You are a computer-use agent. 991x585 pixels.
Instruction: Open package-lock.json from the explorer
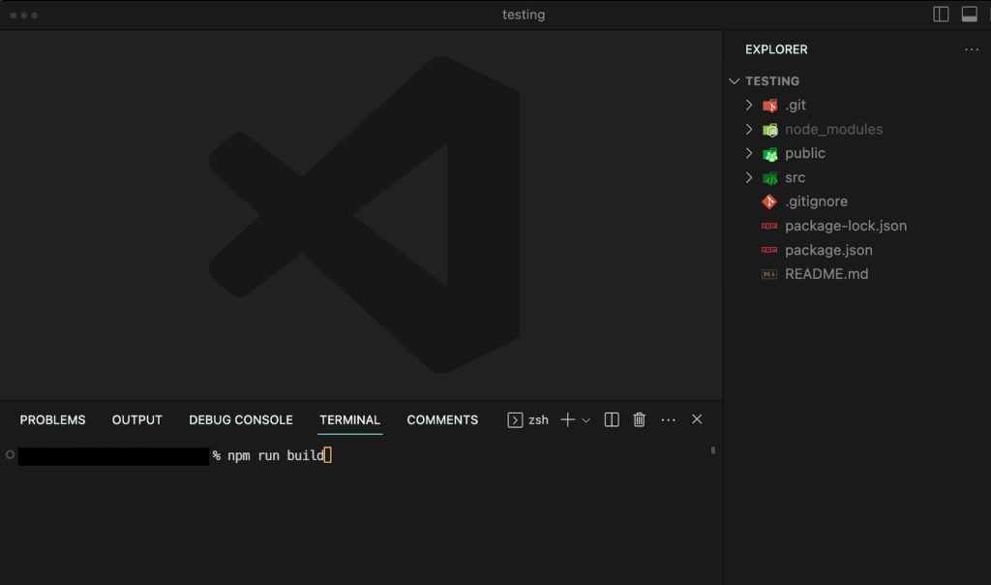(846, 226)
